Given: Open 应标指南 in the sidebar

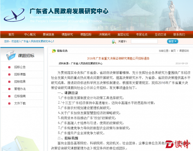Looking at the screenshot, I should point(20,96).
